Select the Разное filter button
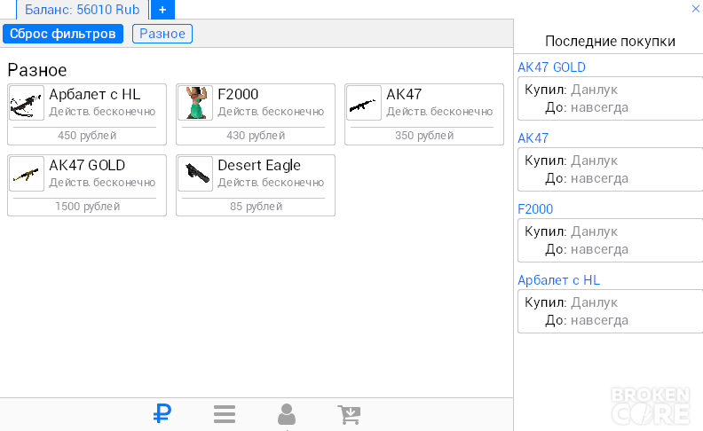 [162, 34]
